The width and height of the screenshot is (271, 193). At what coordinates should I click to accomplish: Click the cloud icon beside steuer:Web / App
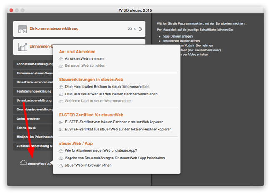click(23, 163)
